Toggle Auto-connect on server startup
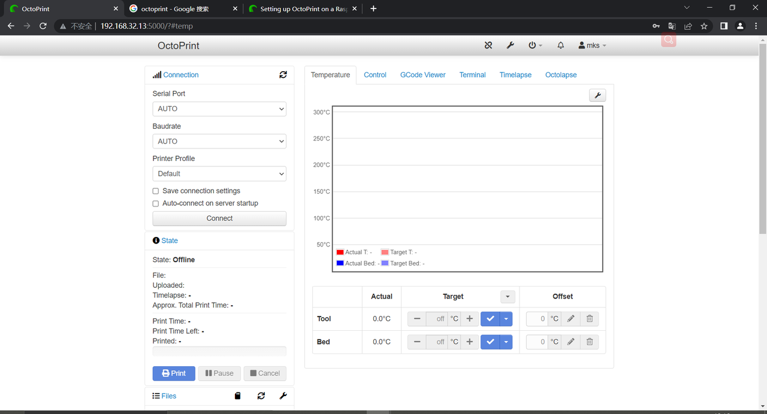The image size is (767, 414). 156,203
